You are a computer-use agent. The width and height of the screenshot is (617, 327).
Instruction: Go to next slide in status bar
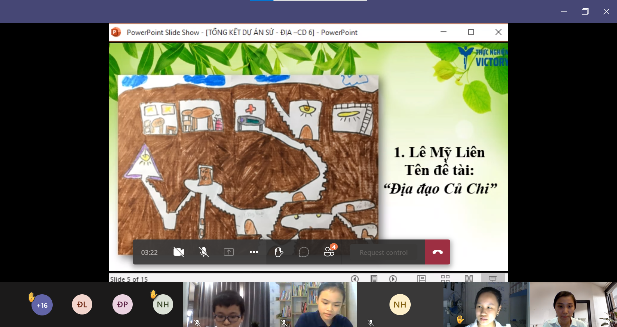[x=393, y=279]
